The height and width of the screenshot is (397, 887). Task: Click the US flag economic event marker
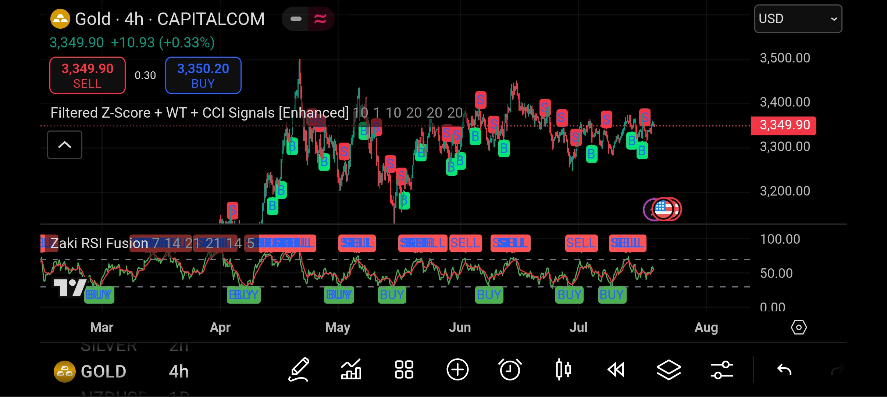[663, 209]
